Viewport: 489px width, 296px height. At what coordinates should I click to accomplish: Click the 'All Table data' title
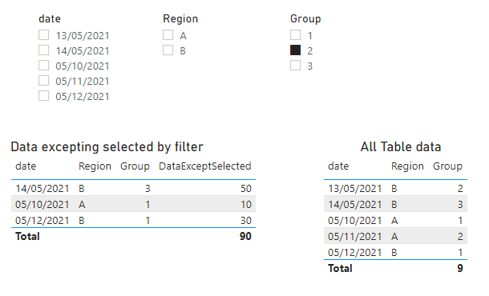(x=401, y=147)
